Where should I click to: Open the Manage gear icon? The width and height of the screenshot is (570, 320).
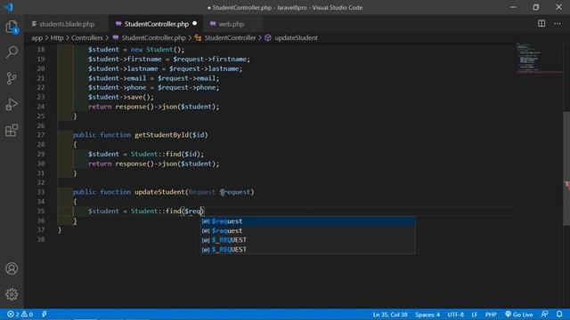(x=12, y=294)
